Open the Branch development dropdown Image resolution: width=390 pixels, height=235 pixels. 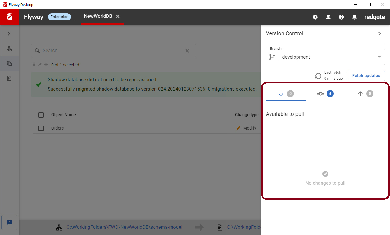click(325, 57)
